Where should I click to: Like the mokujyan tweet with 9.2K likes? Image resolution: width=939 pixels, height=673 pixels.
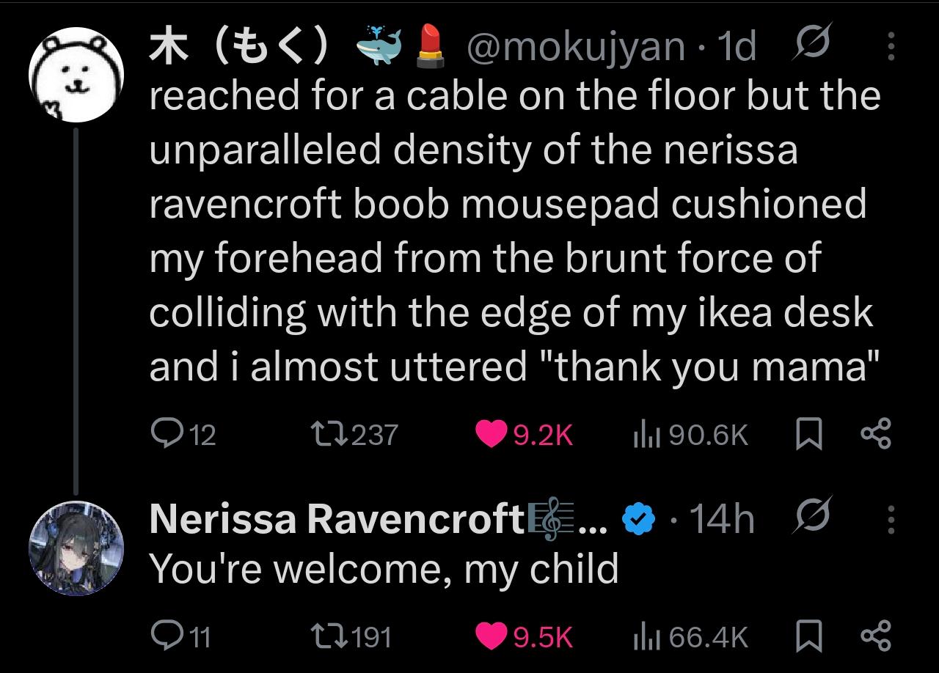pyautogui.click(x=524, y=435)
